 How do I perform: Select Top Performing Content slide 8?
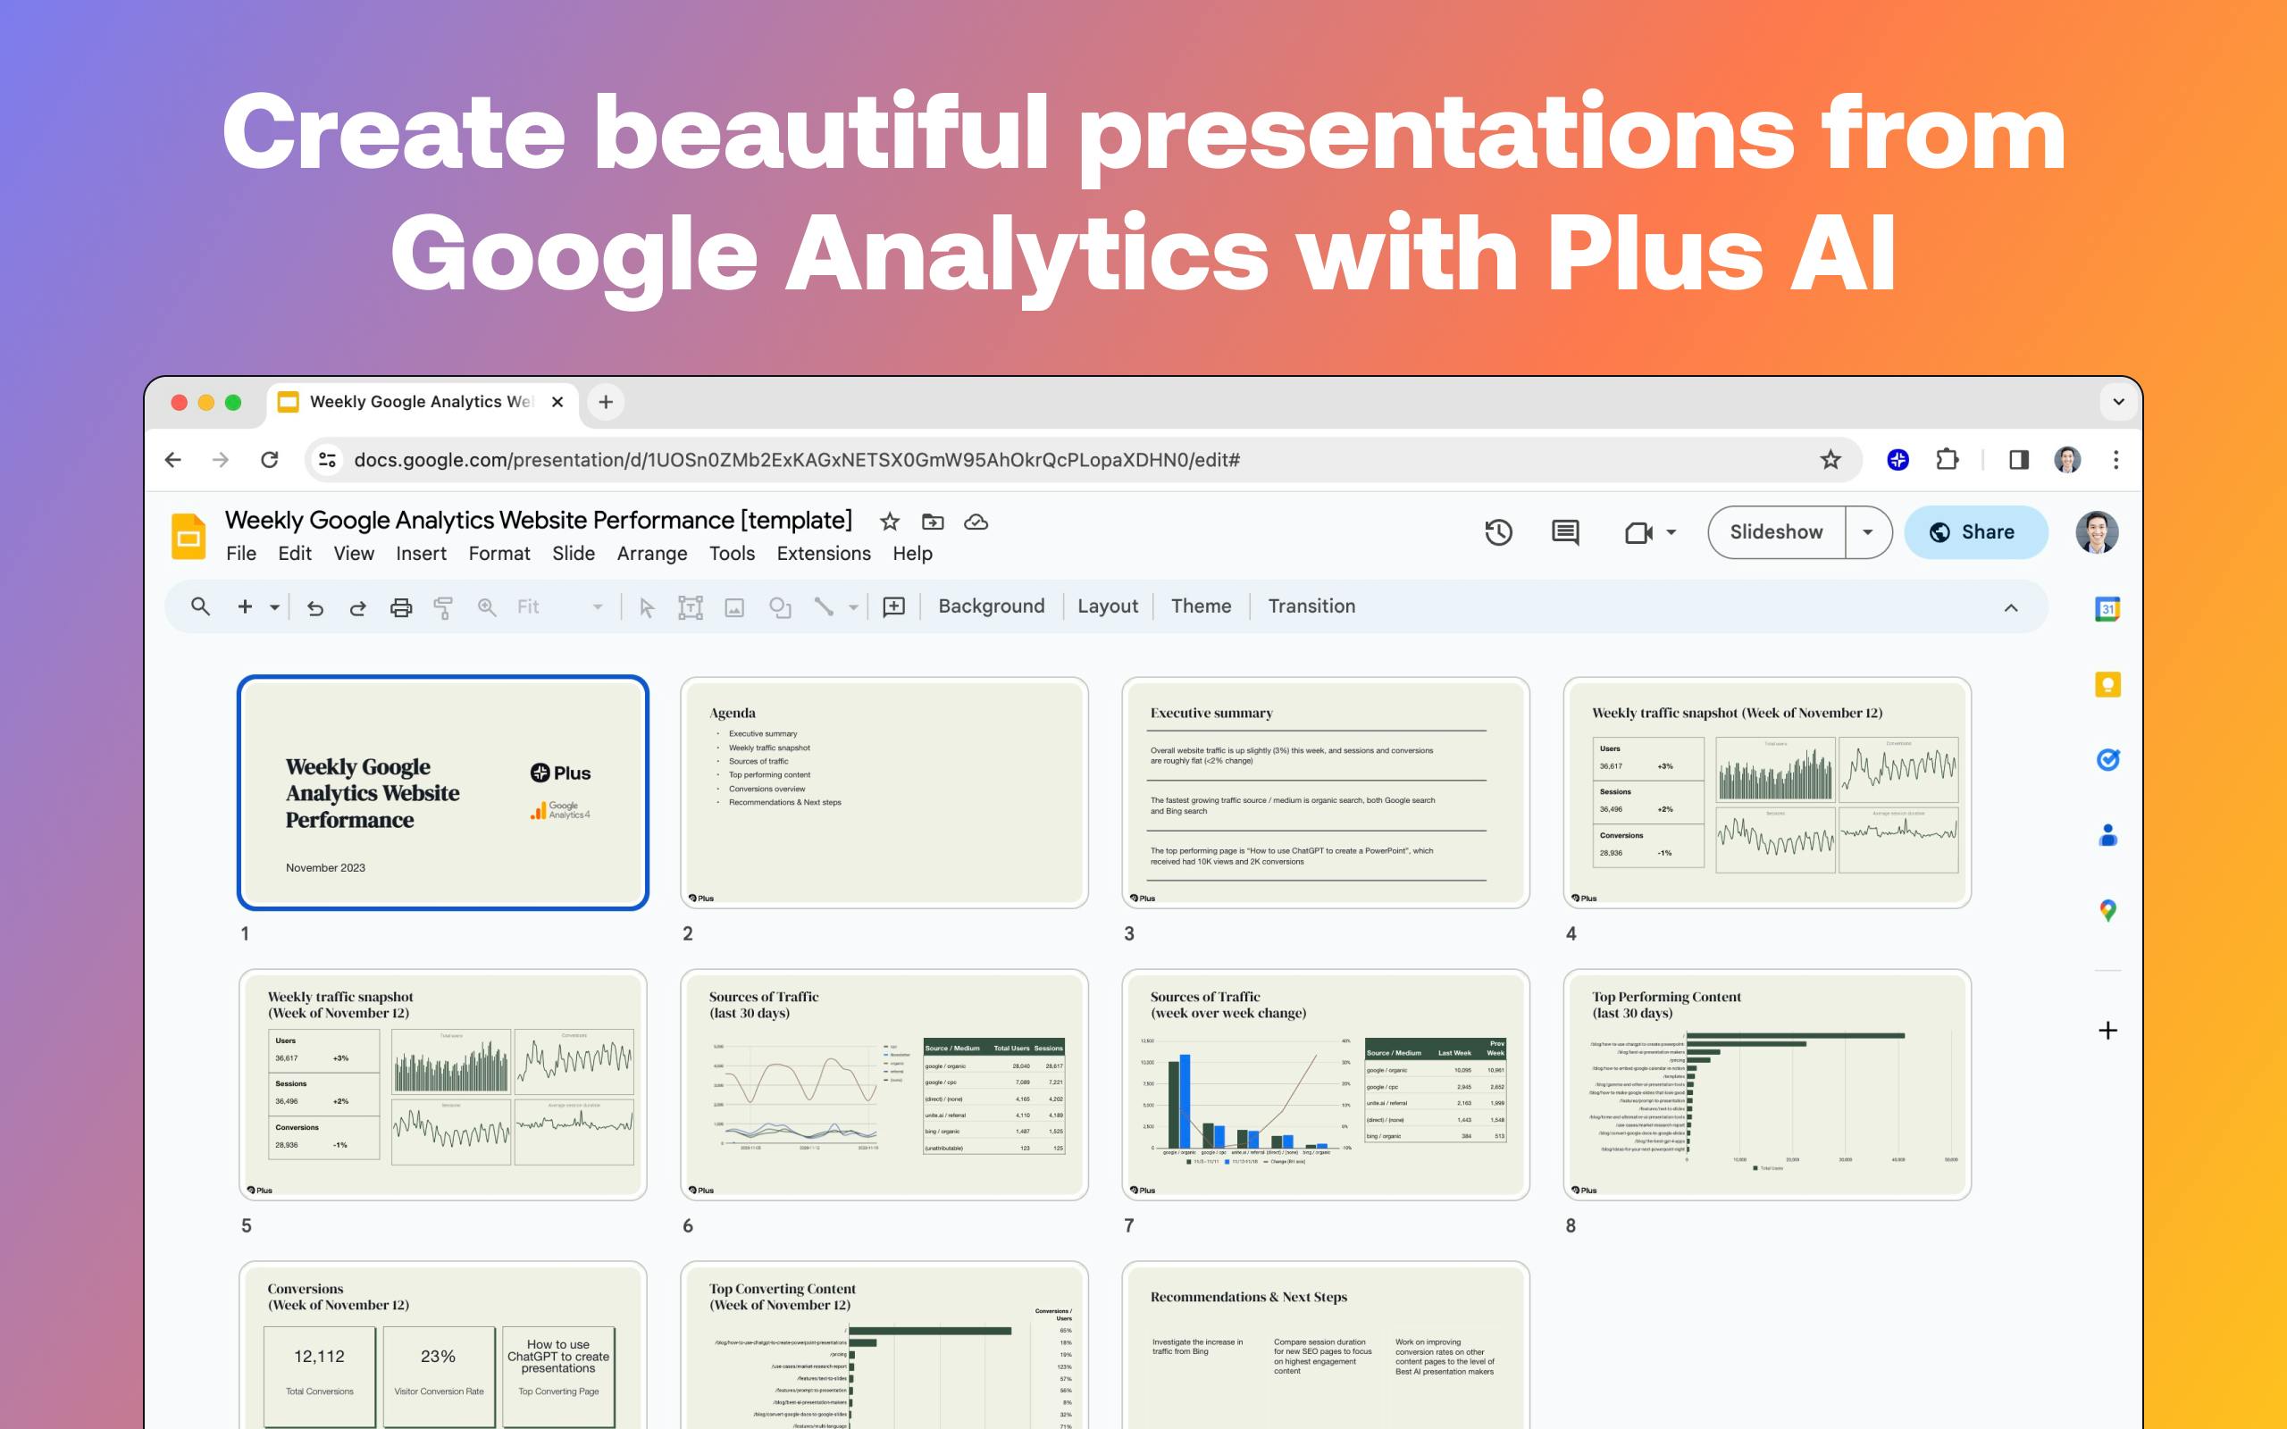(x=1767, y=1085)
